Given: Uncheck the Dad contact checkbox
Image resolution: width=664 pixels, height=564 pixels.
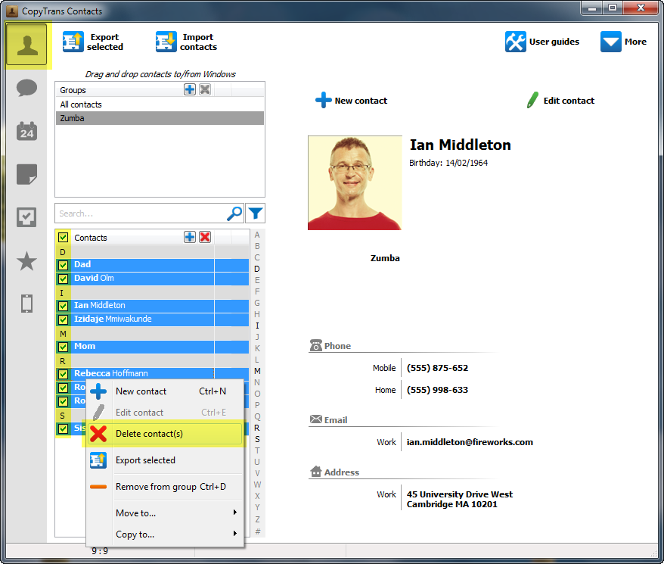Looking at the screenshot, I should click(x=63, y=265).
